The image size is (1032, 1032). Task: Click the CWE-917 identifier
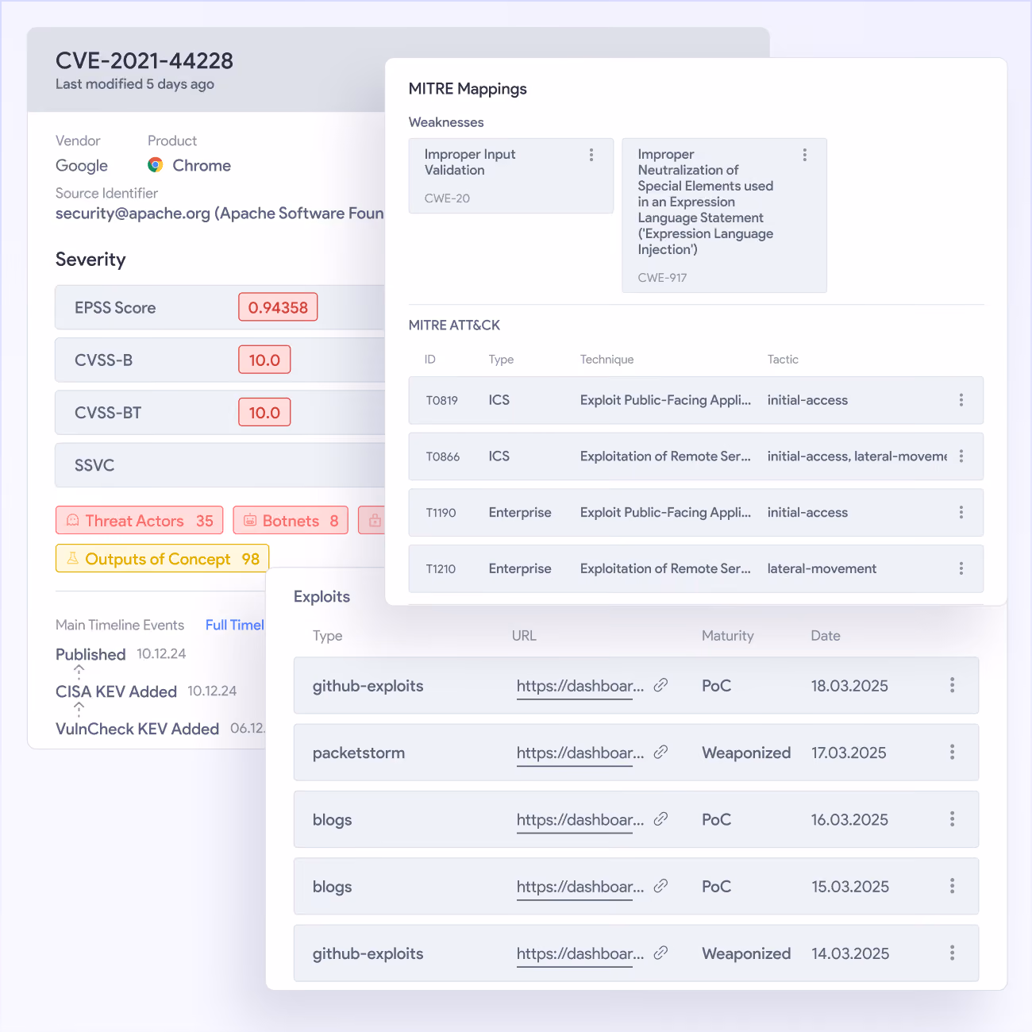[662, 278]
